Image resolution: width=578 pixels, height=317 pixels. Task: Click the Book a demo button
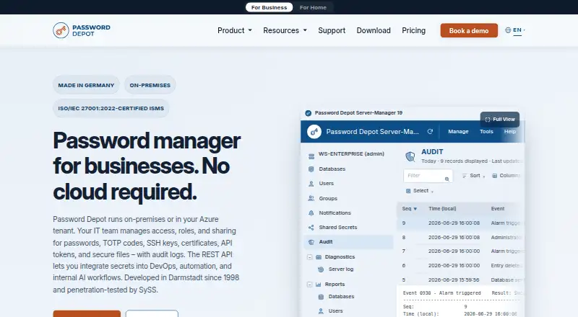click(469, 30)
